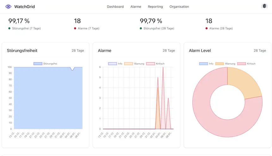Click the Alarme (7 Tage) label
Screen dimensions: 272x156
[x=89, y=28]
